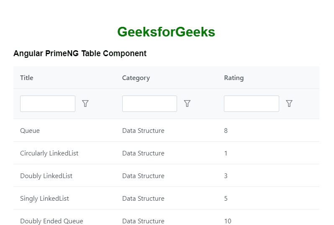Type in the Title filter input field
Viewport: 334px width, 225px height.
pos(48,103)
